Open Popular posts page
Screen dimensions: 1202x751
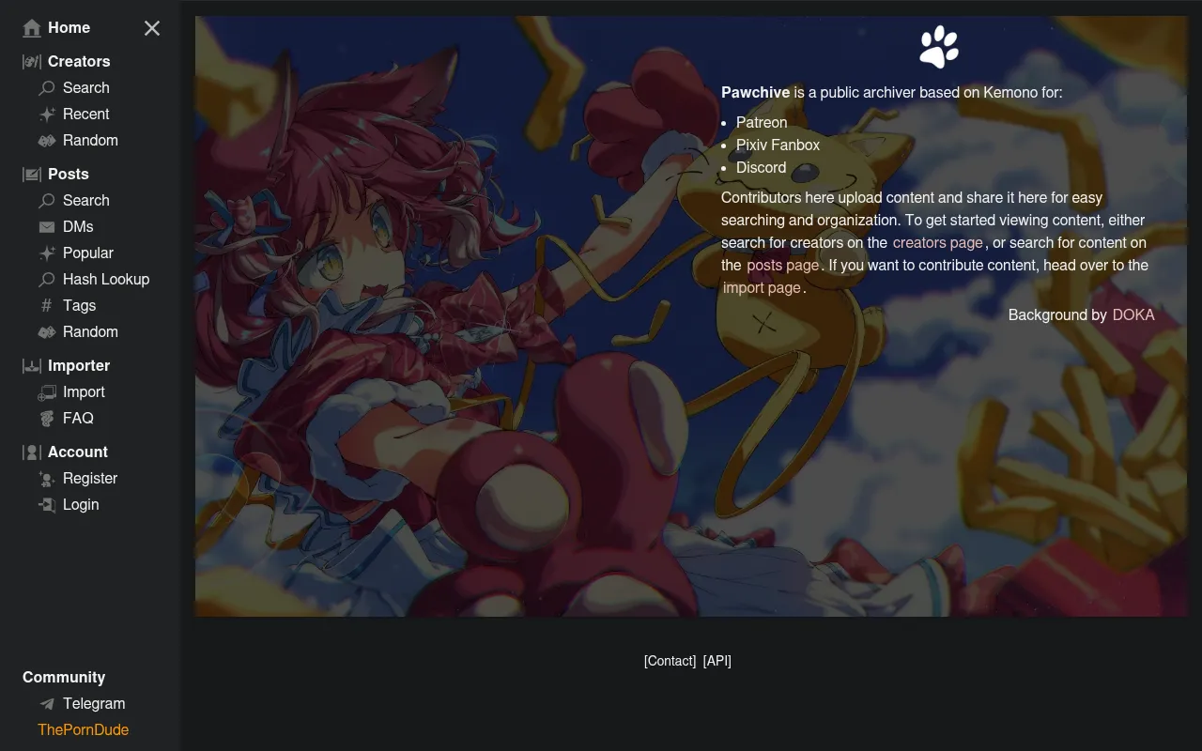click(88, 253)
